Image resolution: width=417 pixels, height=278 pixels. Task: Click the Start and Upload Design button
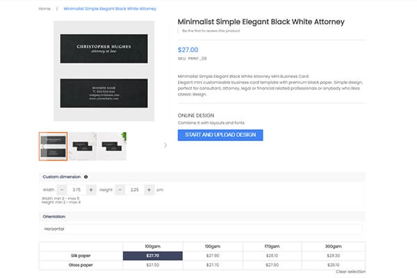click(x=220, y=135)
